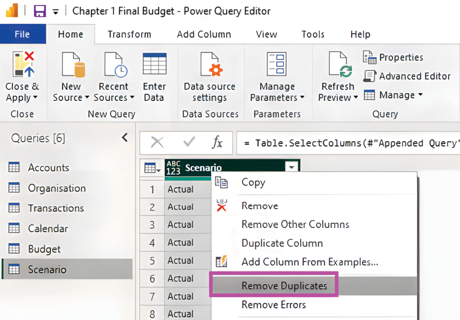Switch to the Home tab
Viewport: 460px width, 320px height.
(70, 34)
